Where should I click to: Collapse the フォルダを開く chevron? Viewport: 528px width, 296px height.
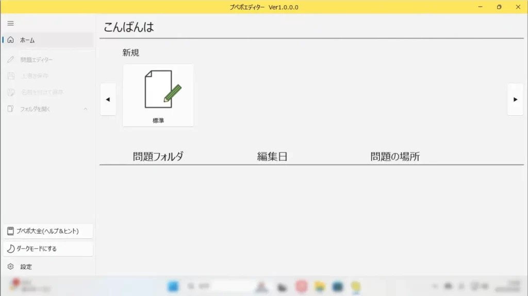coord(86,109)
